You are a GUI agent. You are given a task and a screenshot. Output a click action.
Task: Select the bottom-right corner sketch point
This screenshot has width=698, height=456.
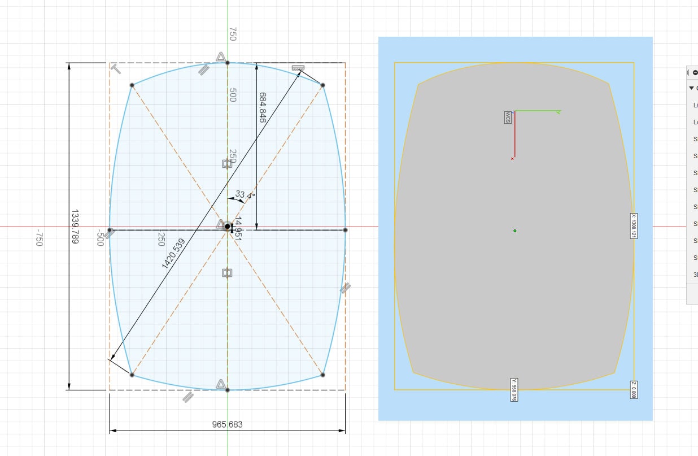pos(322,375)
